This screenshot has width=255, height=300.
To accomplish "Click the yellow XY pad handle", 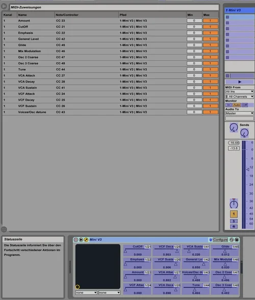I will tap(78, 287).
